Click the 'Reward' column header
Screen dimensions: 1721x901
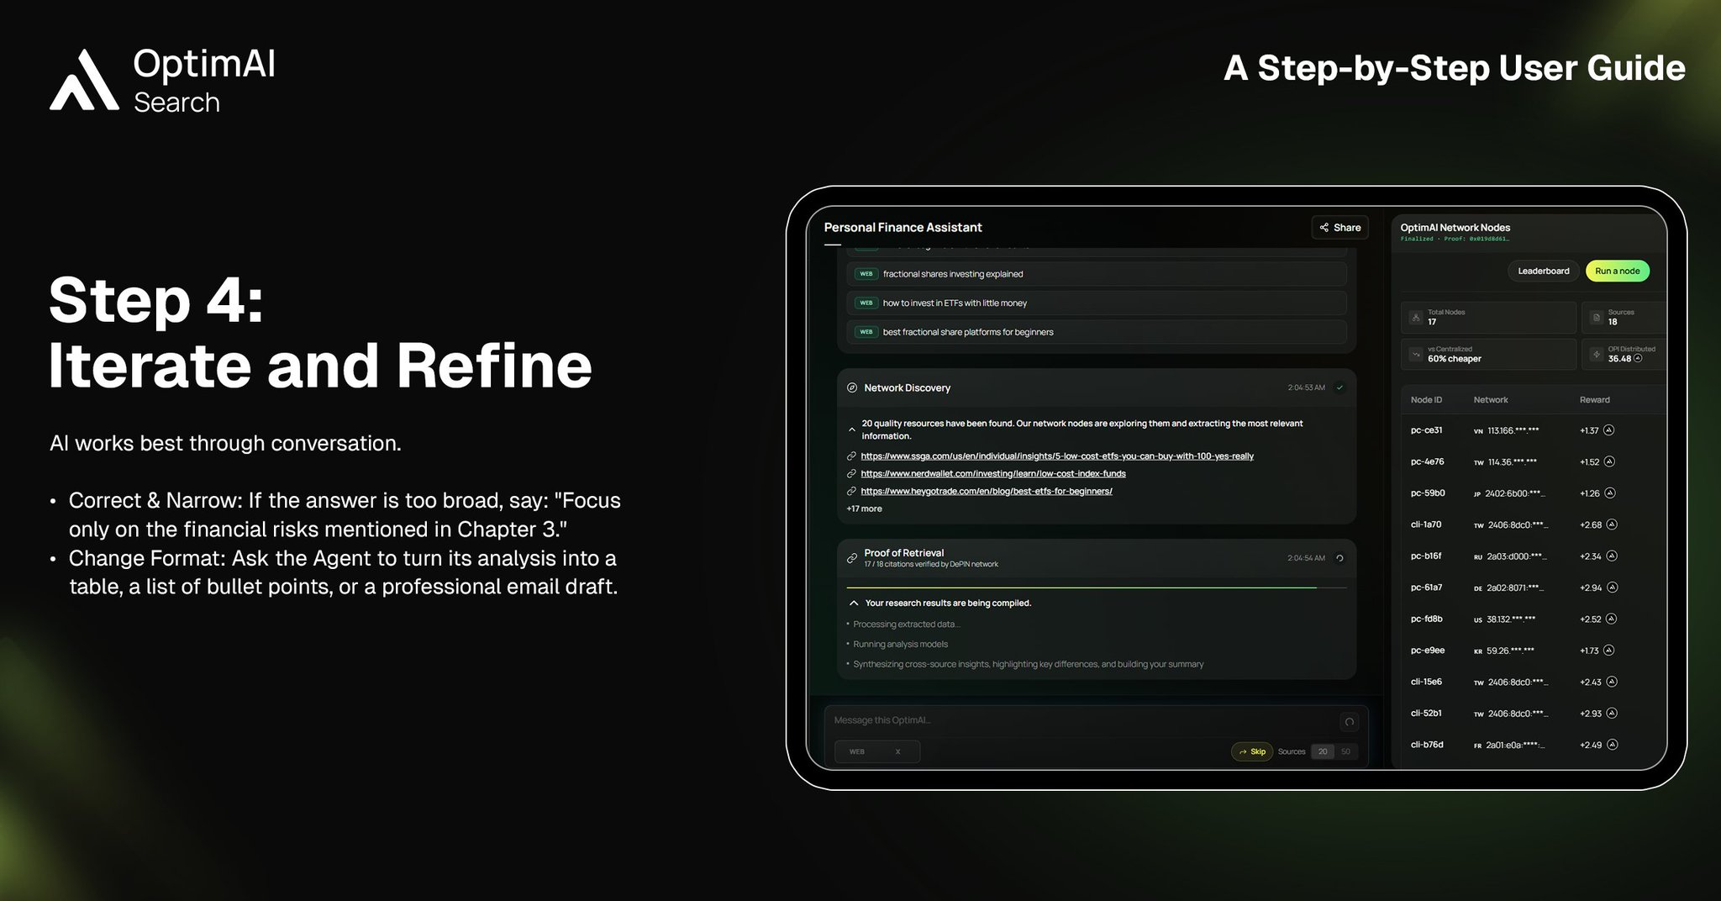pyautogui.click(x=1594, y=400)
